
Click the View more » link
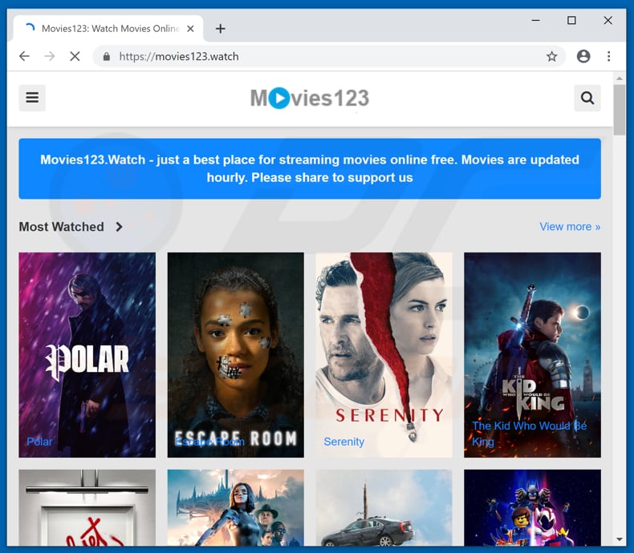click(570, 227)
